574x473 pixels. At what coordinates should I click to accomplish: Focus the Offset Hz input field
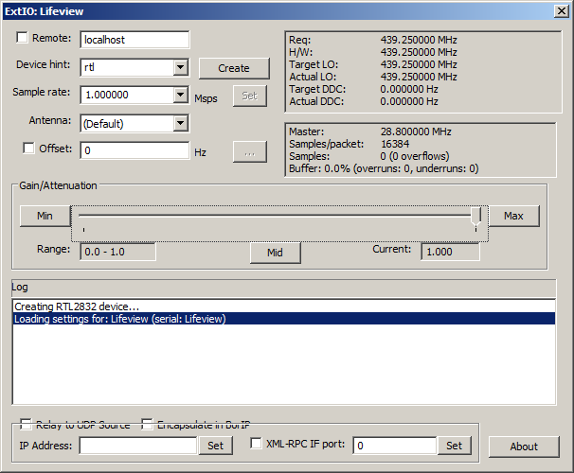[x=134, y=150]
